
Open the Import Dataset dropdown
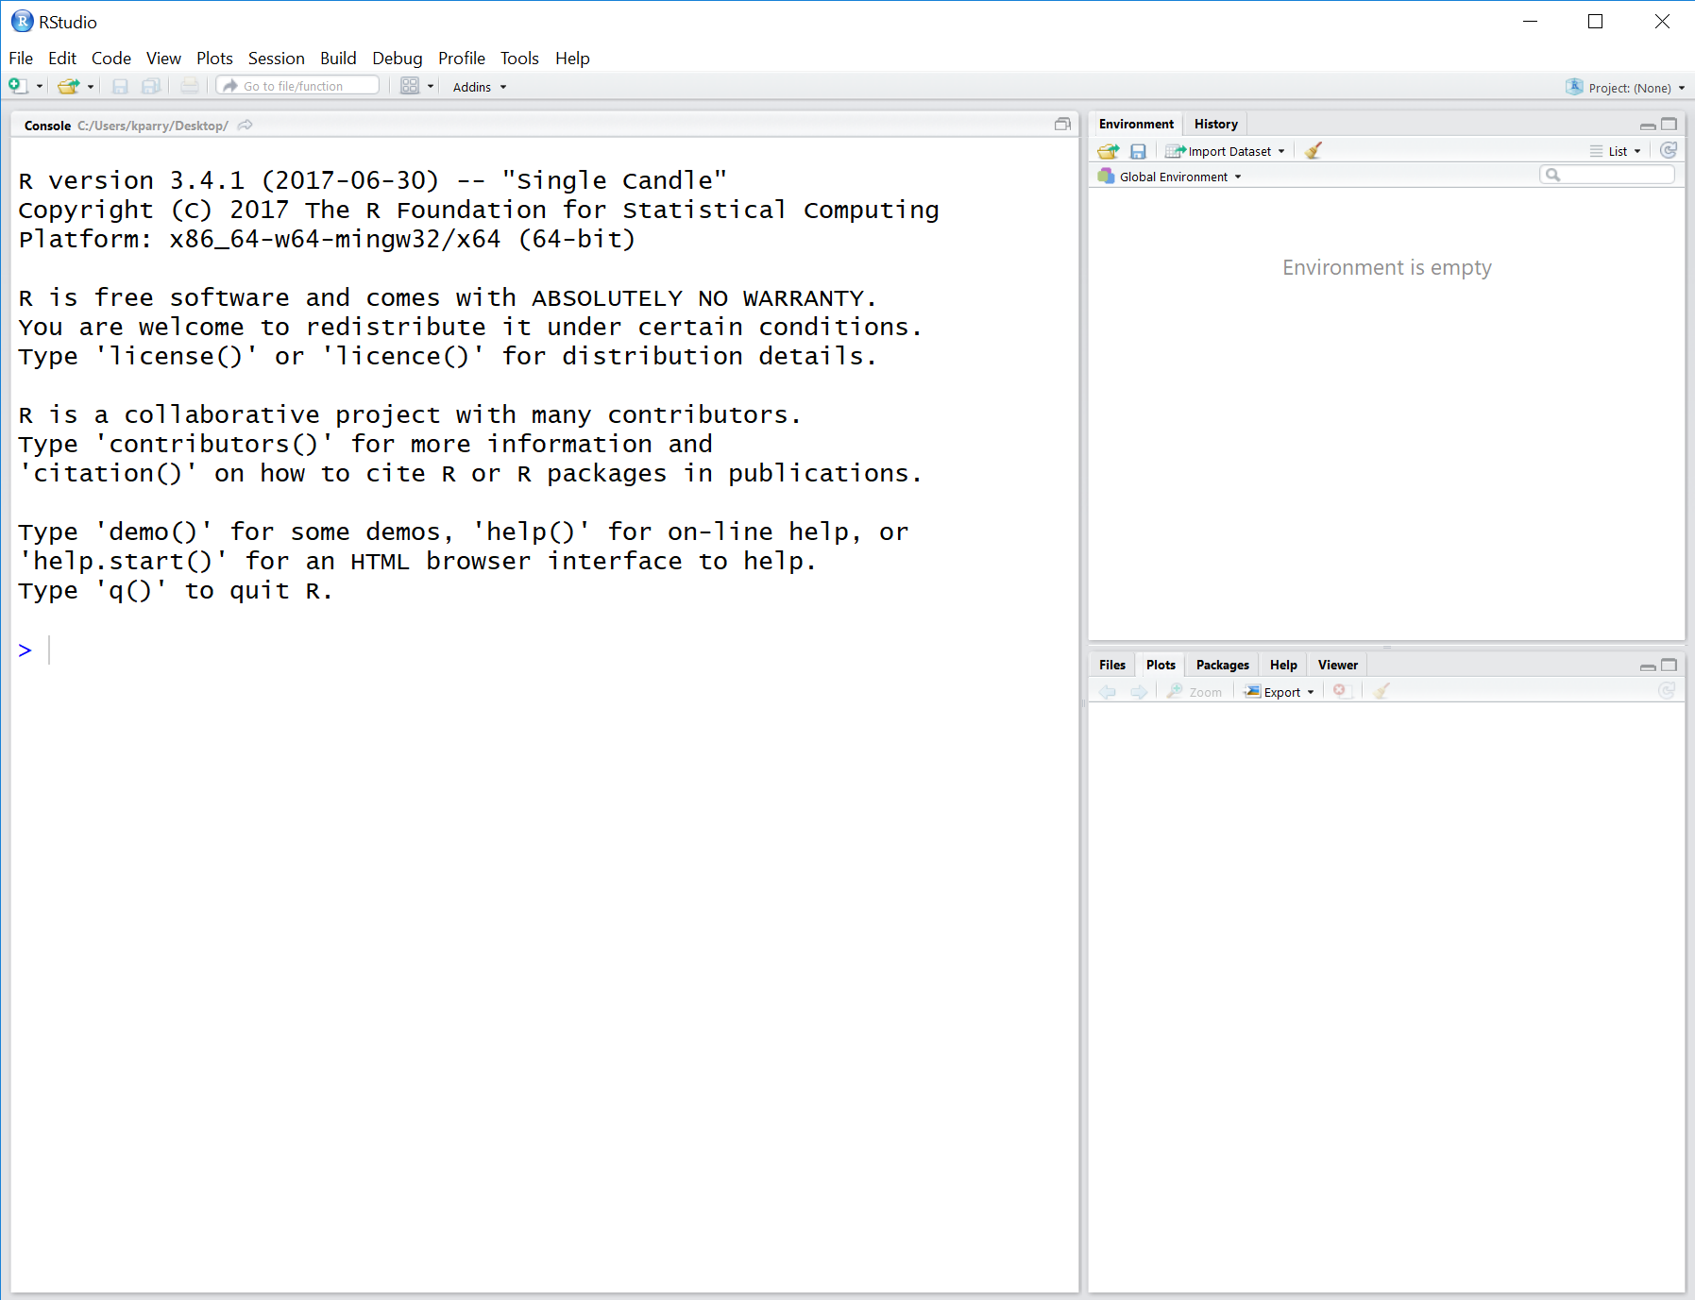[1226, 151]
